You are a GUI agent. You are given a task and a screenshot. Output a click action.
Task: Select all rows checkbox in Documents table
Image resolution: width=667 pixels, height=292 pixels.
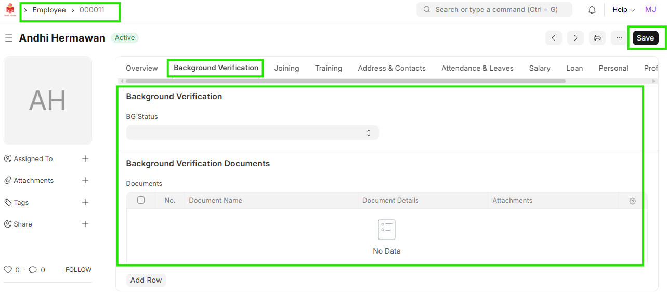coord(141,200)
